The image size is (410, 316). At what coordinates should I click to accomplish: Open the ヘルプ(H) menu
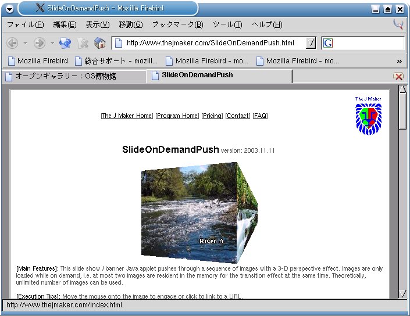coord(267,24)
